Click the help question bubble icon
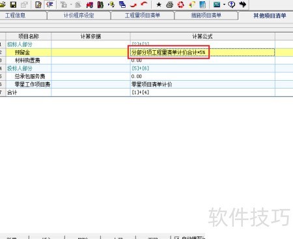This screenshot has width=293, height=239. point(232,5)
